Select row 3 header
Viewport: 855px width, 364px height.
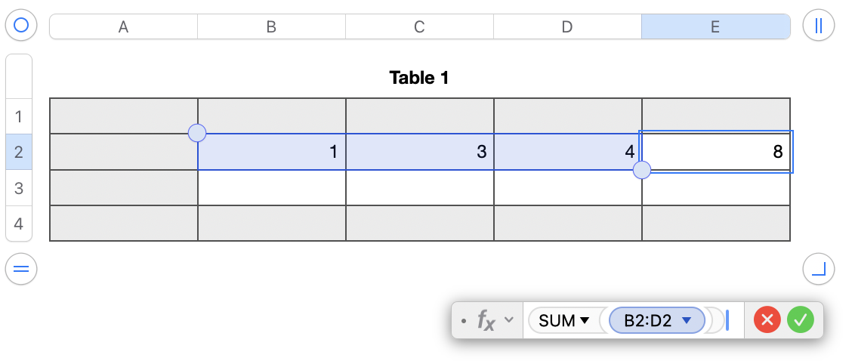tap(19, 188)
